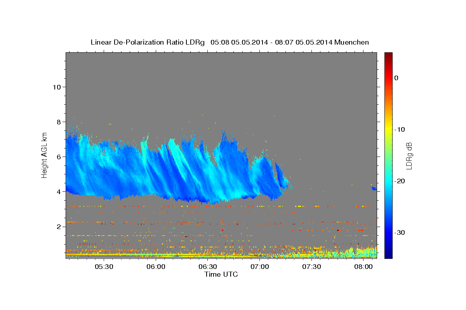Image resolution: width=466 pixels, height=310 pixels.
Task: Click the colorbar value -10
Action: pos(399,129)
